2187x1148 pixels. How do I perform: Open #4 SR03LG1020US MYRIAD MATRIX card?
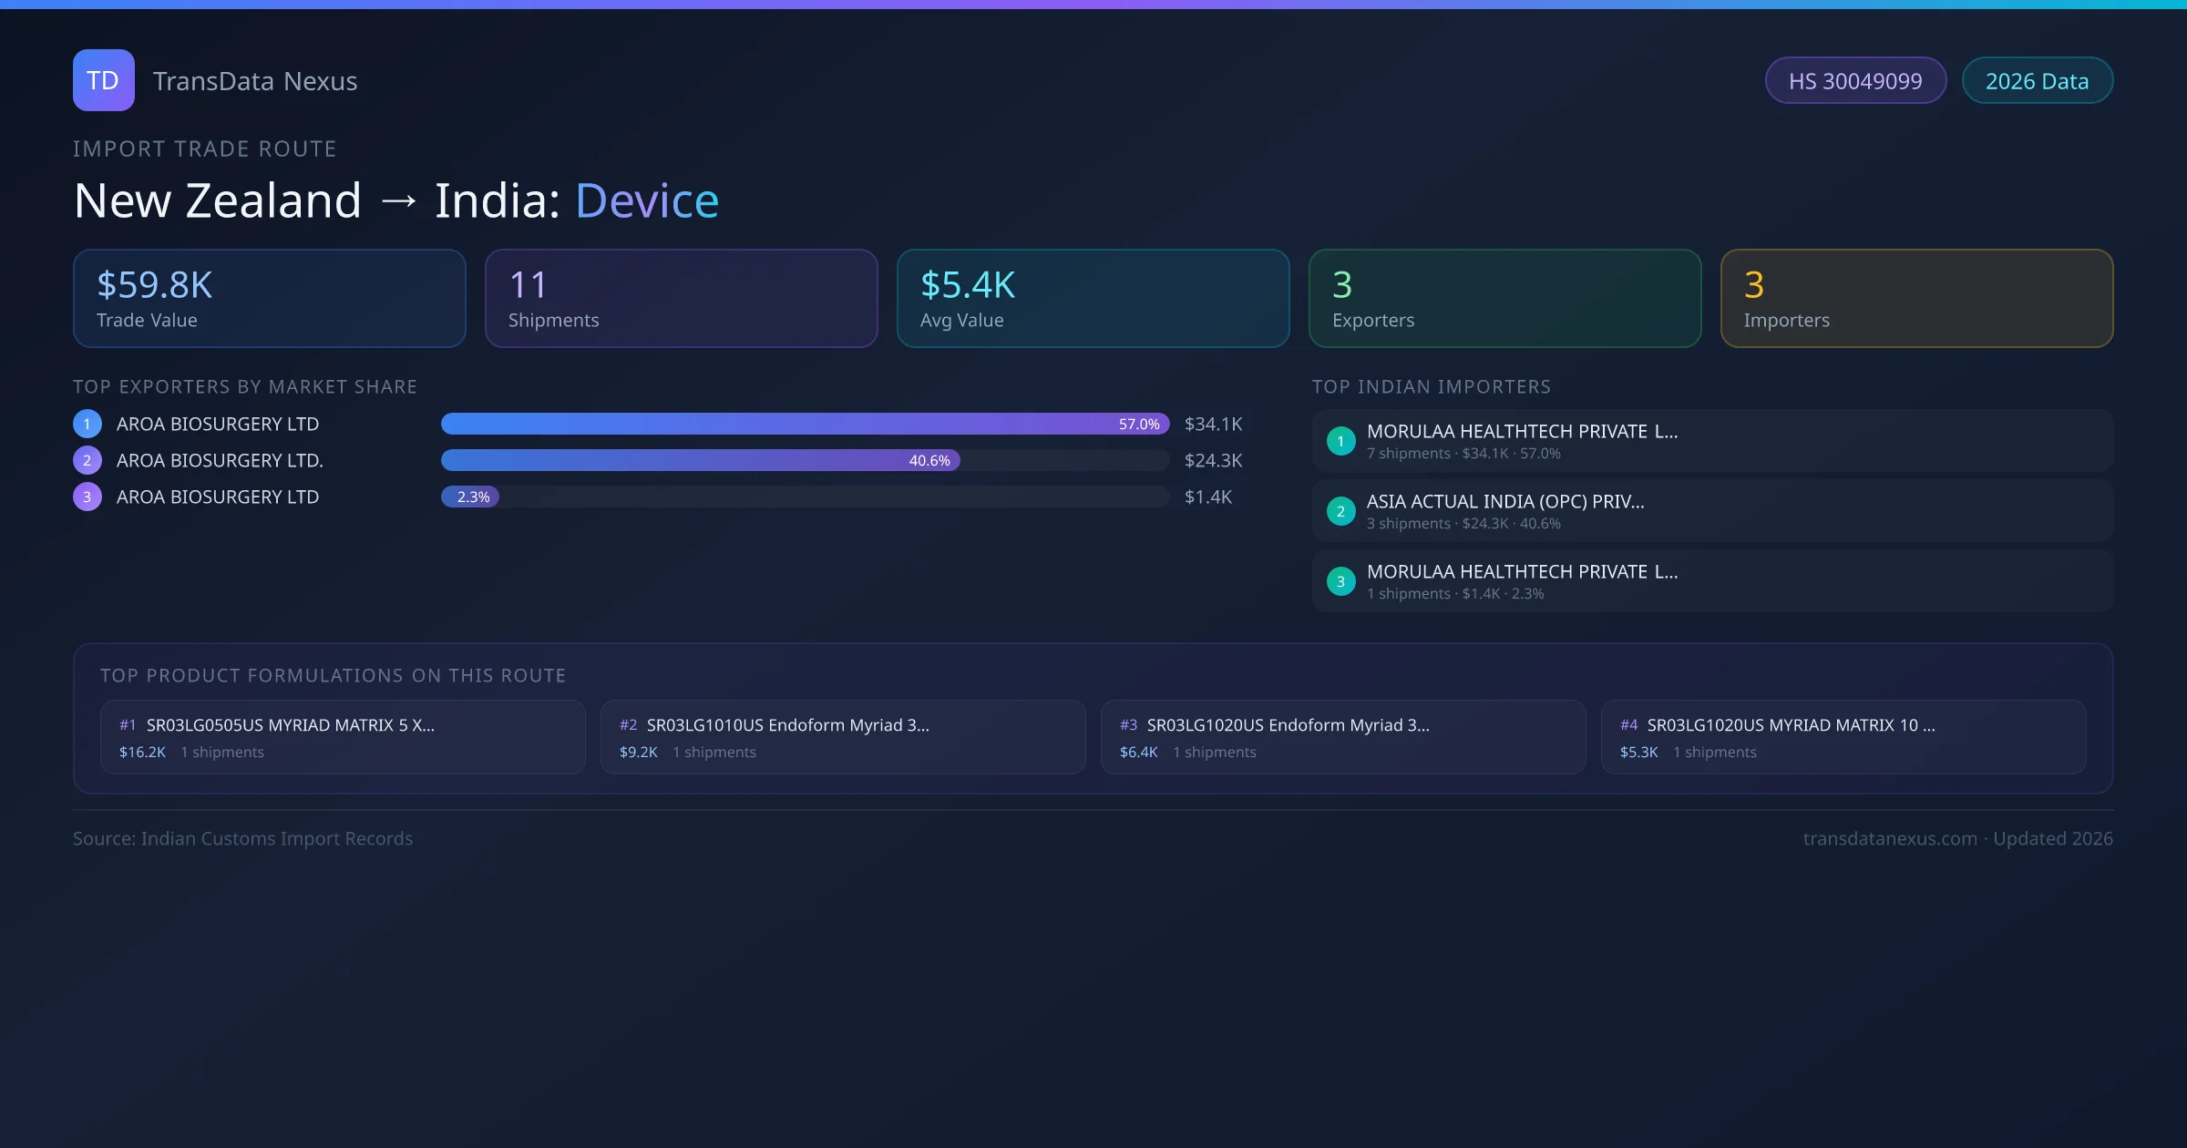coord(1843,737)
